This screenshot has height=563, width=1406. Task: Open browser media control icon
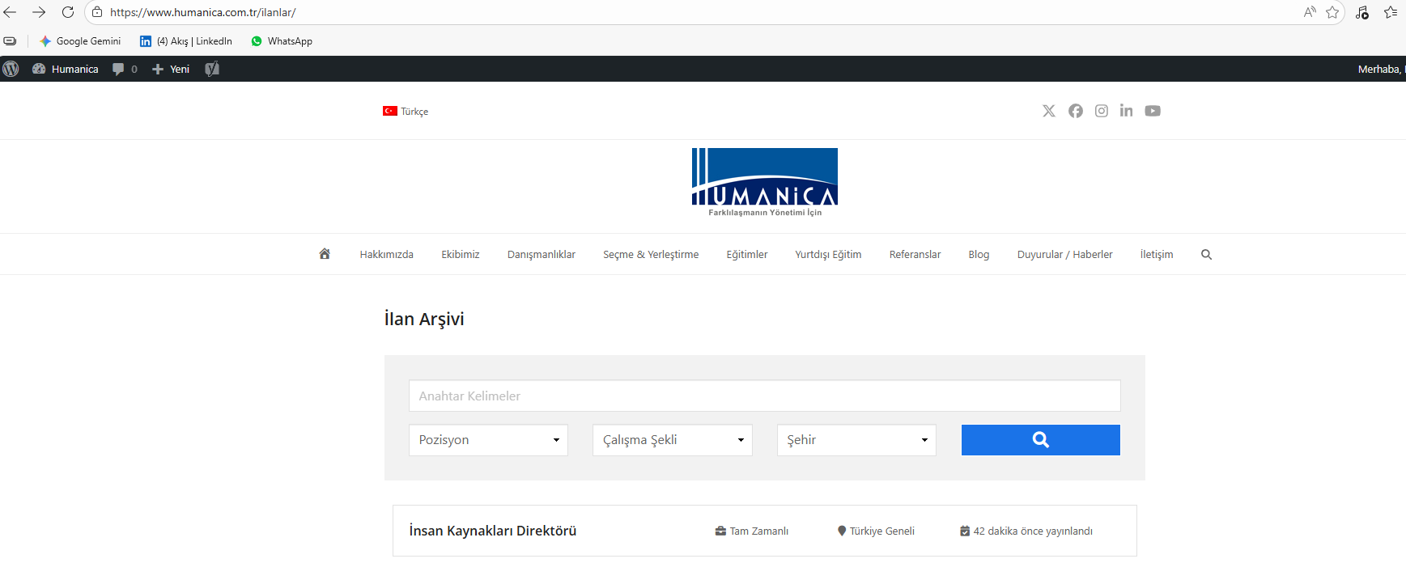1362,12
